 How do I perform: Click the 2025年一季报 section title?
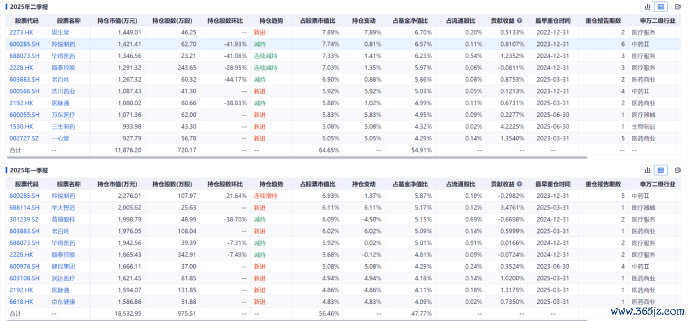(29, 170)
